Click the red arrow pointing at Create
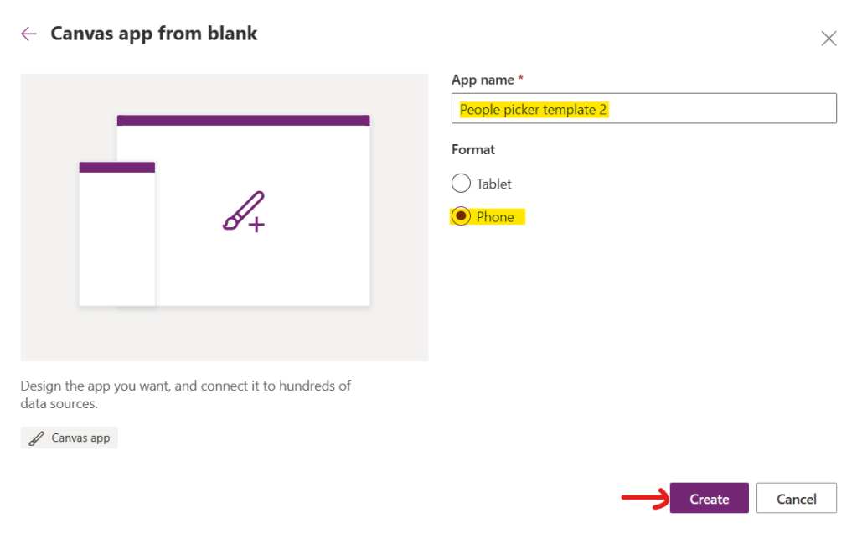The image size is (857, 534). pos(642,498)
